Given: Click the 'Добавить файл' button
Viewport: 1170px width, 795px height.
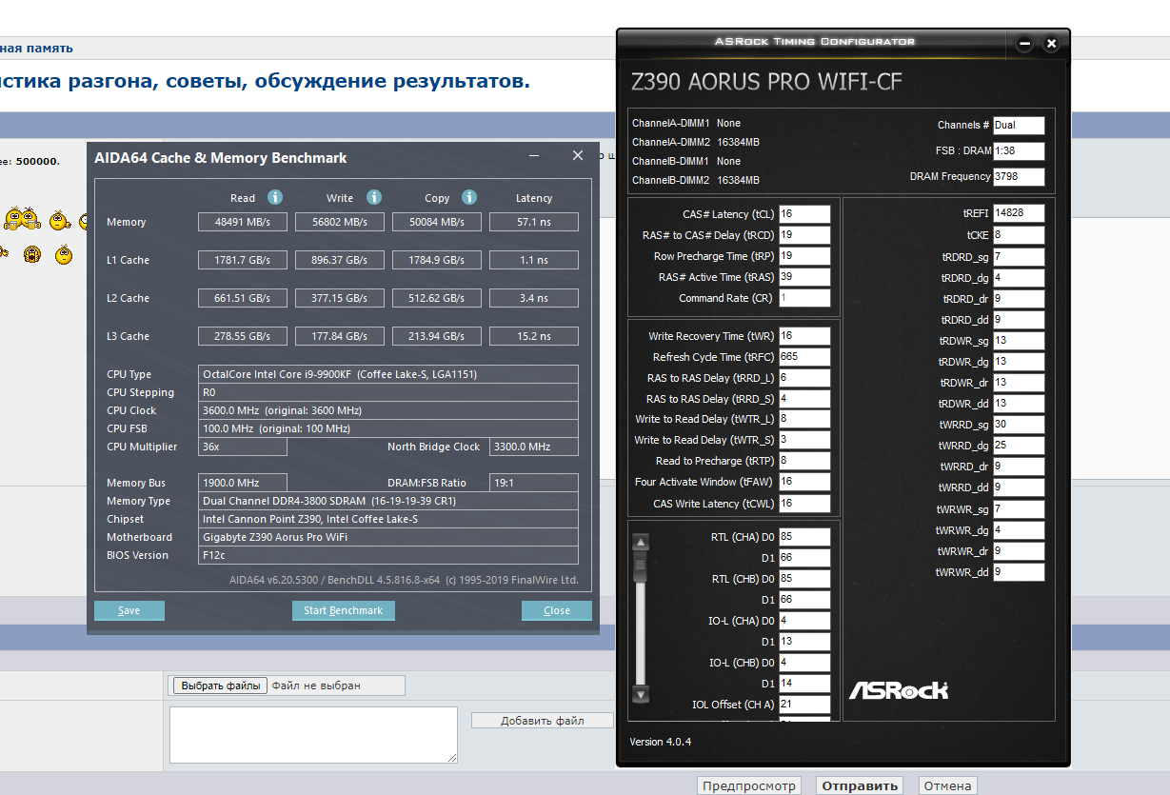Looking at the screenshot, I should pos(543,721).
